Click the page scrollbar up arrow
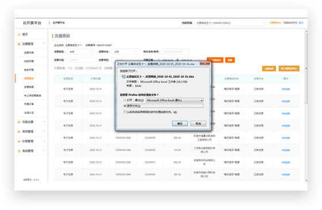 (306, 32)
